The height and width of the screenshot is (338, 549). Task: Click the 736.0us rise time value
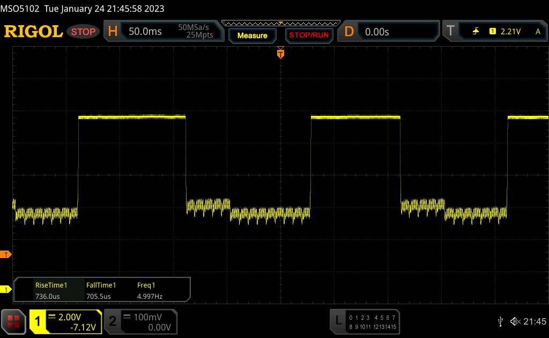click(47, 296)
